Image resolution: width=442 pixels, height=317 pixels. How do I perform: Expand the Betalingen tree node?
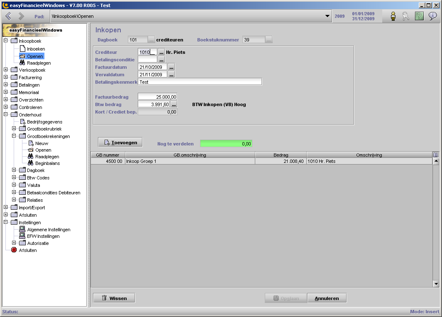6,85
